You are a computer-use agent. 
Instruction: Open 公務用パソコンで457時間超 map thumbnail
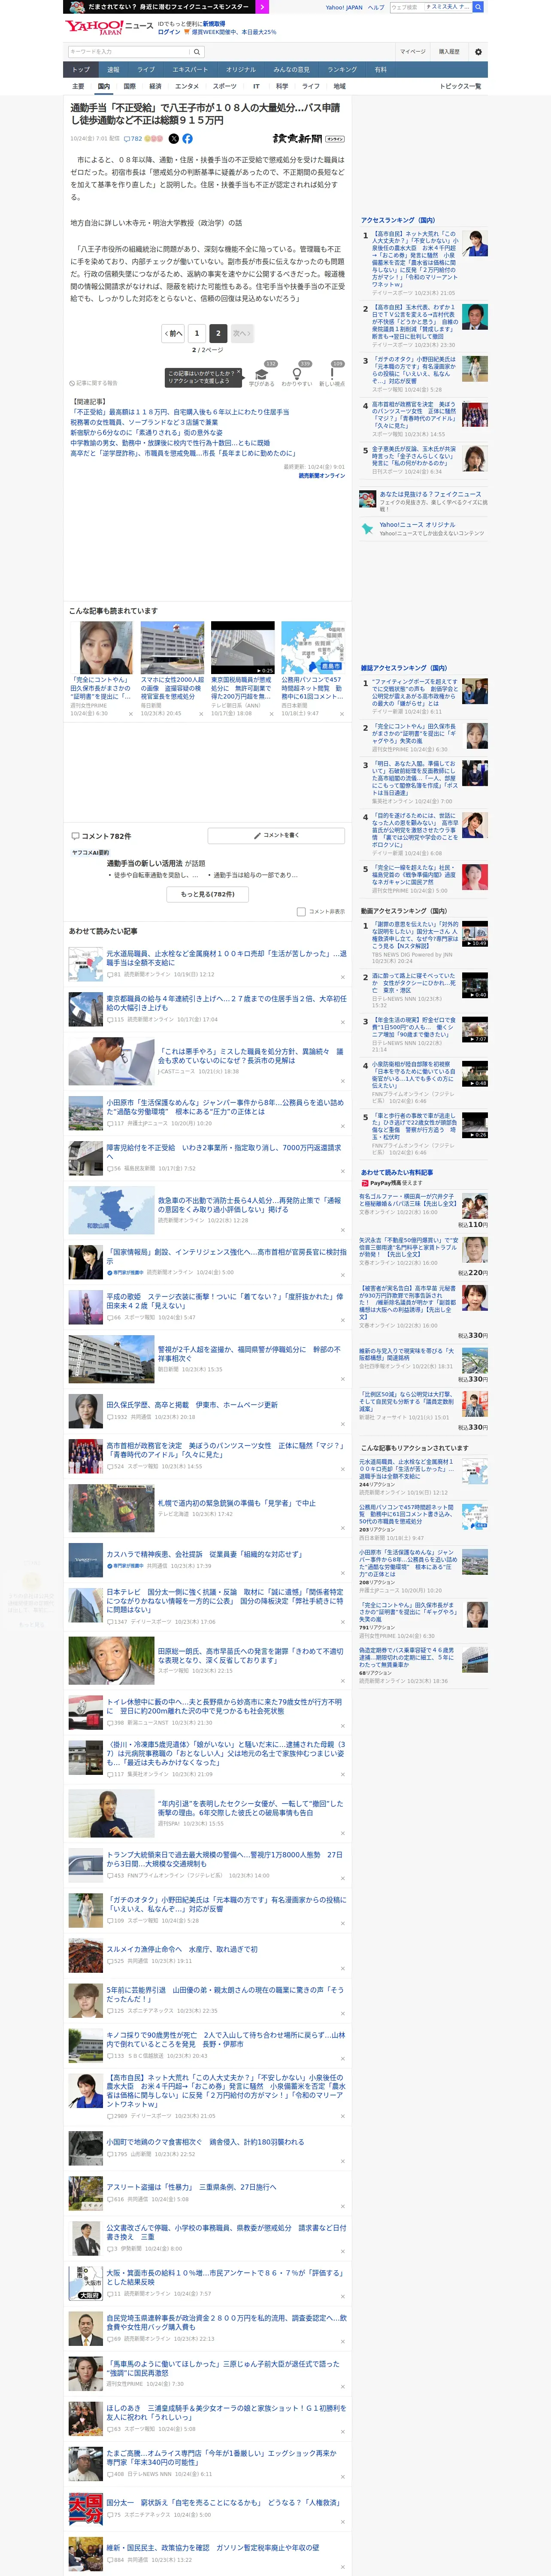[x=312, y=647]
